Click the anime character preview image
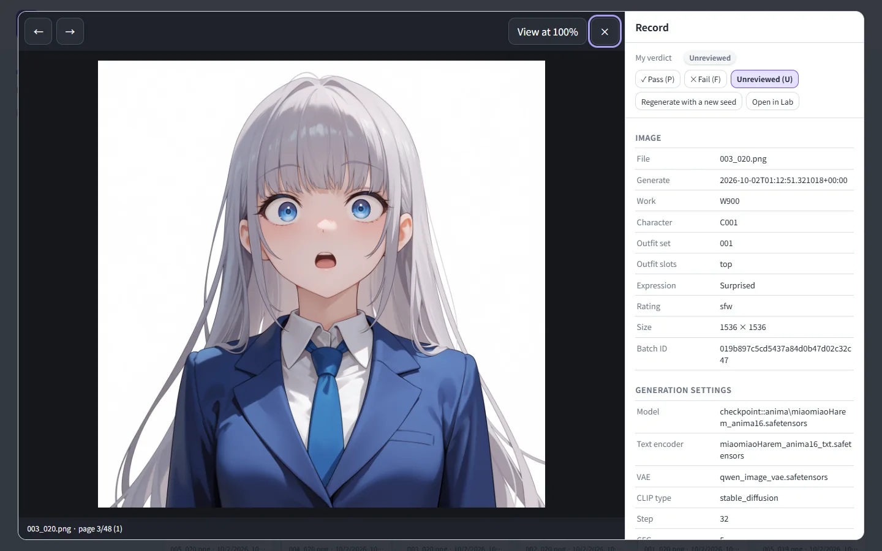This screenshot has height=551, width=882. [322, 283]
